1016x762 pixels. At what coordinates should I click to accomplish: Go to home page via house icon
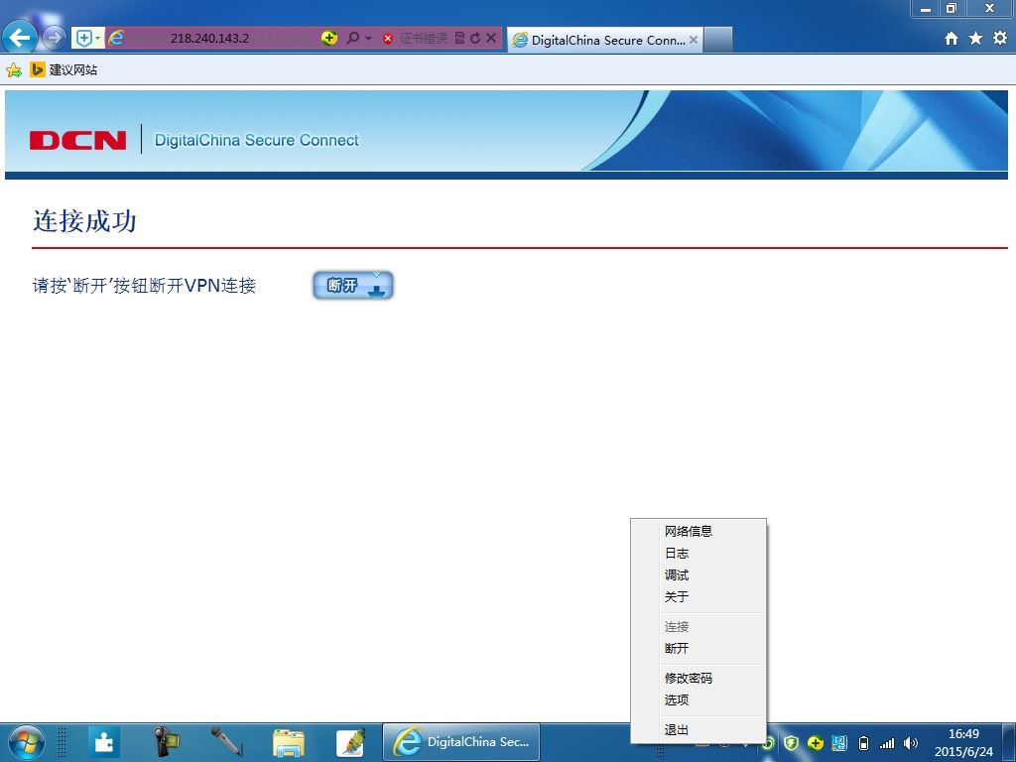[952, 39]
